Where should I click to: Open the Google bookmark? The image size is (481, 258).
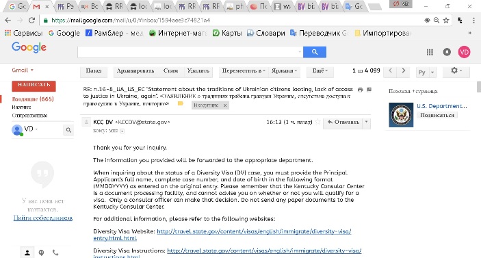64,33
